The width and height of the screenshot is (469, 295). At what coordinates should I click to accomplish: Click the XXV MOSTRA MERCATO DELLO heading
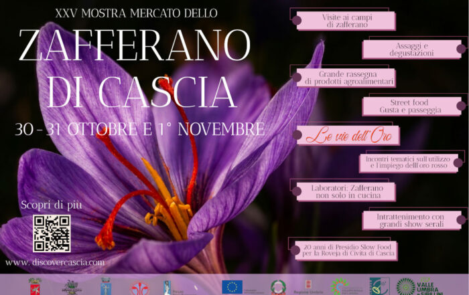pyautogui.click(x=136, y=13)
